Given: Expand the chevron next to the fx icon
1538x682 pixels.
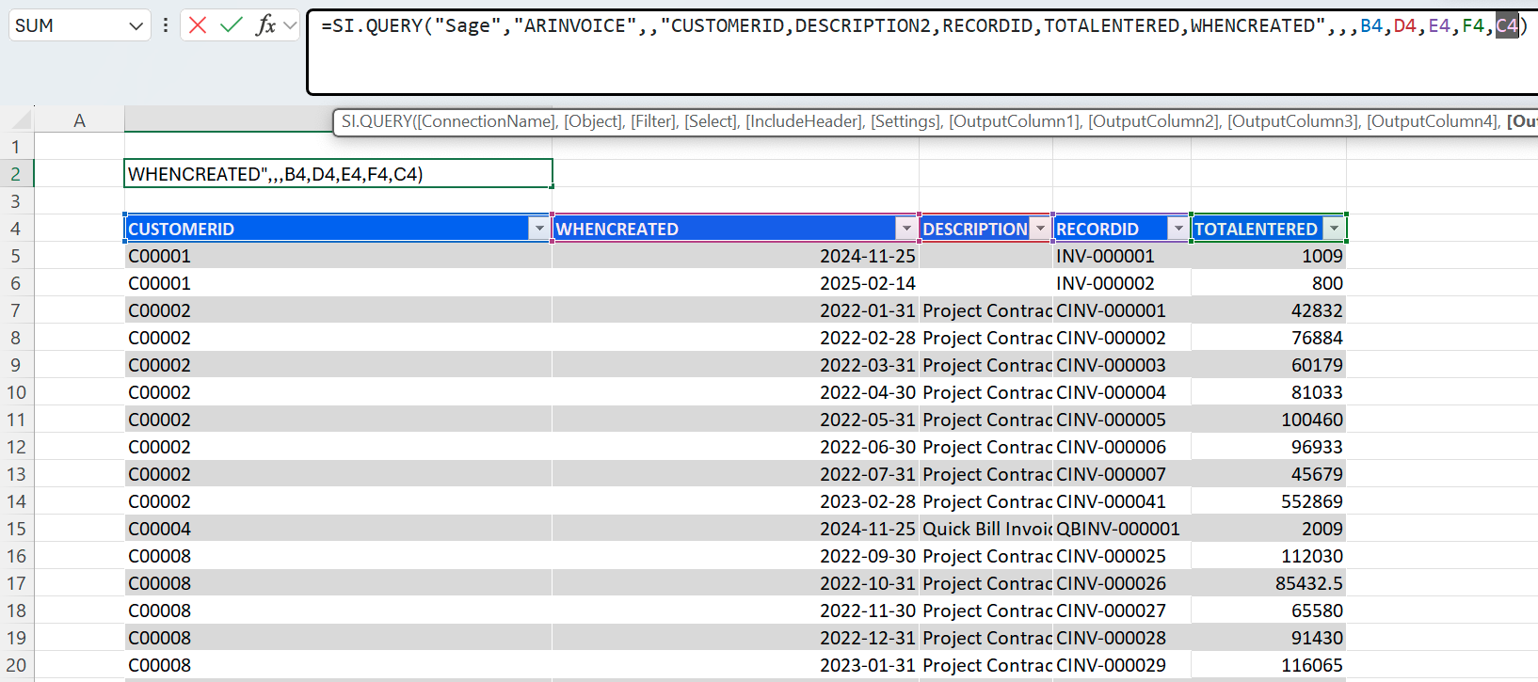Looking at the screenshot, I should [290, 25].
